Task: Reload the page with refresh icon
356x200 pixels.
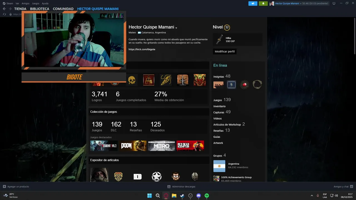Action: point(4,14)
